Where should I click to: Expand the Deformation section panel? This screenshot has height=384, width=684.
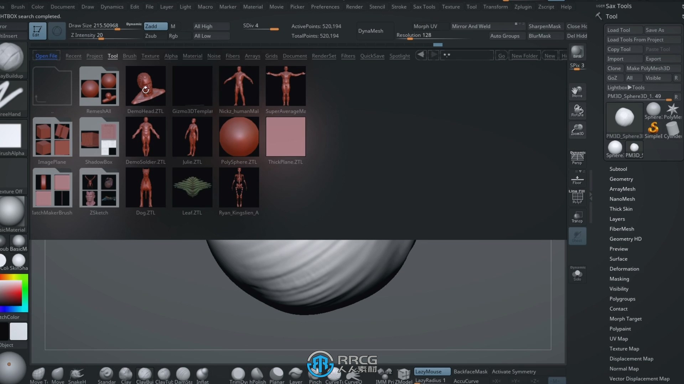(624, 269)
